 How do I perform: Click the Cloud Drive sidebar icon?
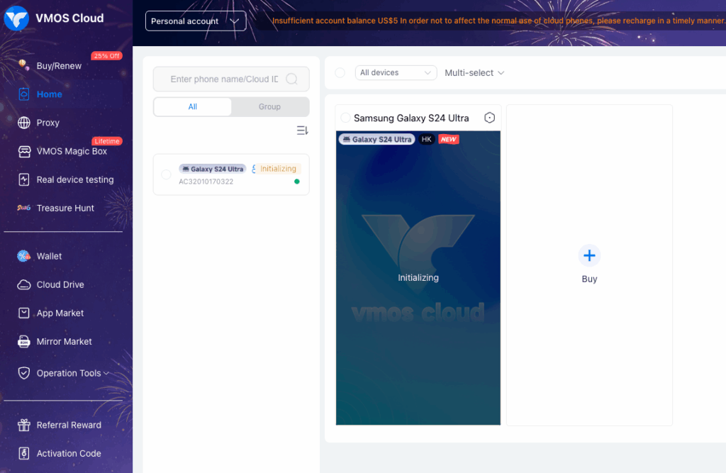click(22, 284)
